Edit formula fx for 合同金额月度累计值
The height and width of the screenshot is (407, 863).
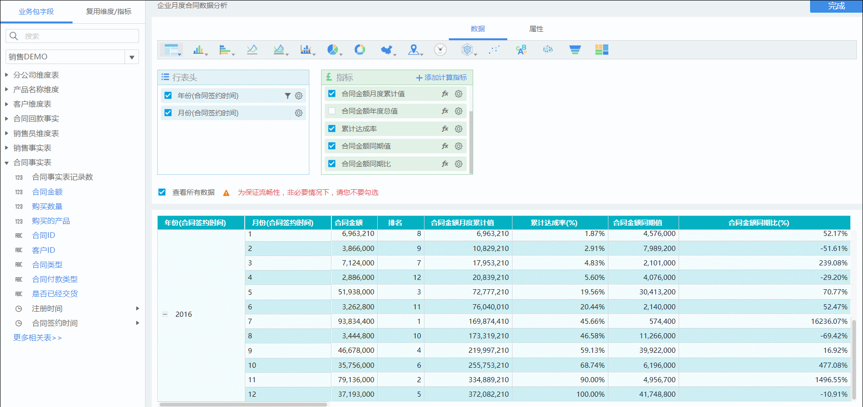(445, 94)
